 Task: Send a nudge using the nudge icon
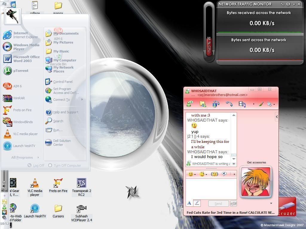point(214,174)
